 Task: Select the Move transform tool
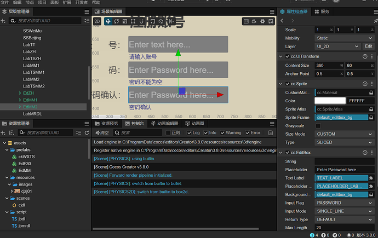(x=108, y=21)
